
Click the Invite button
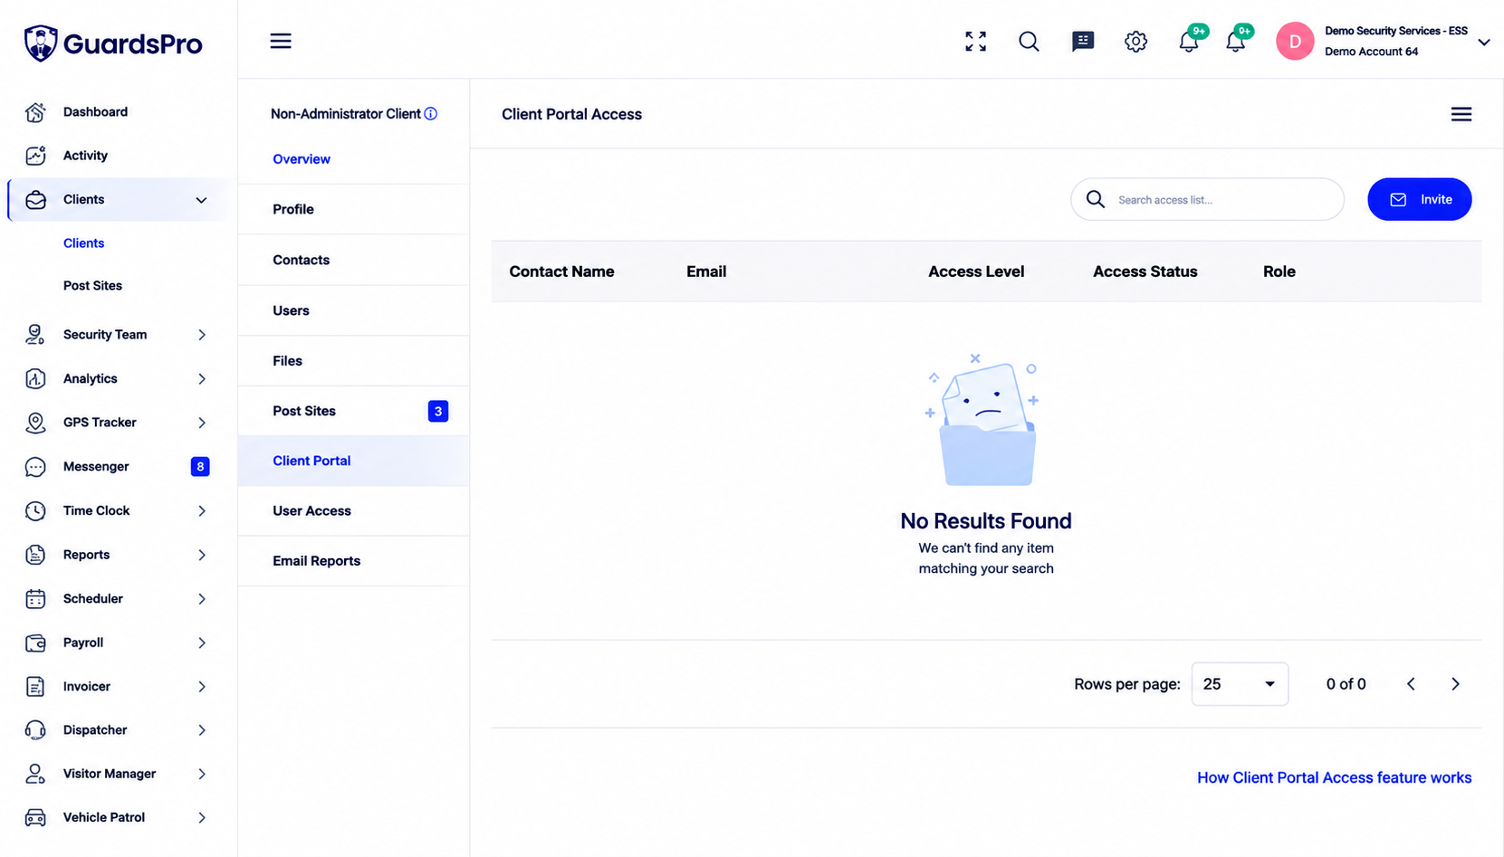coord(1419,199)
